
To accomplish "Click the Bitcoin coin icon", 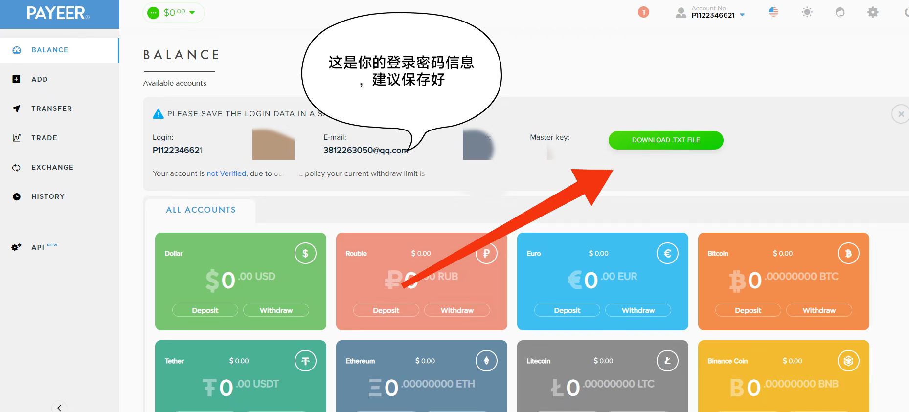I will tap(848, 253).
